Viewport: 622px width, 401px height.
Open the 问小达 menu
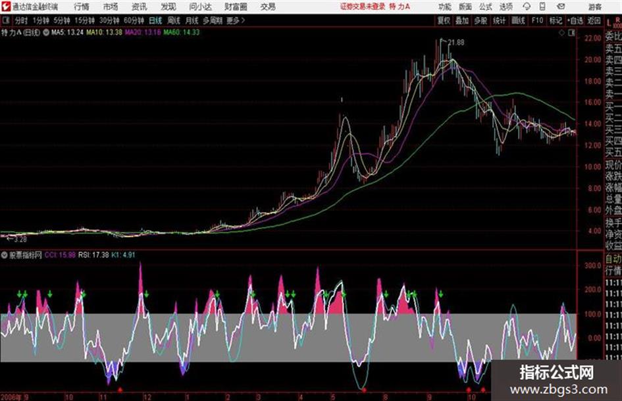(200, 7)
